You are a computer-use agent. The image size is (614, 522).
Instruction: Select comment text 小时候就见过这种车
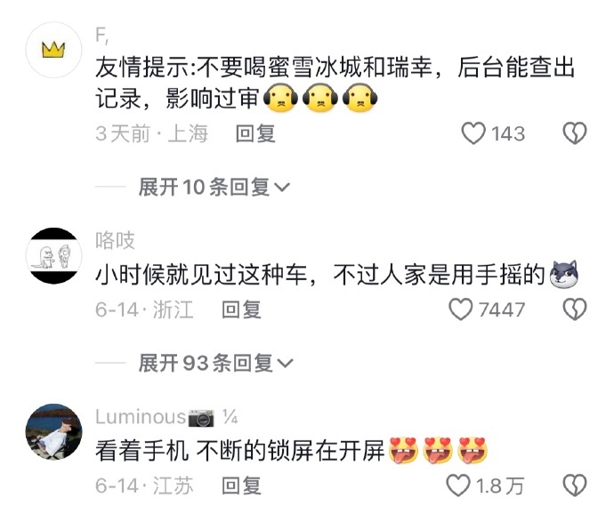point(201,274)
